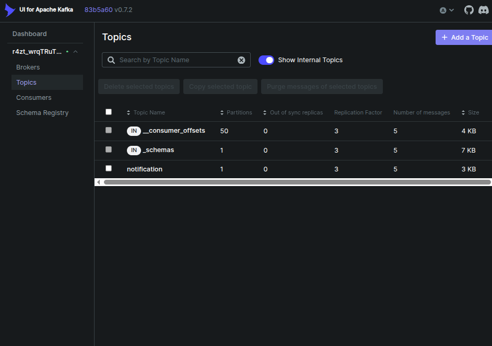
Task: Click the IN badge on __consumer_offsets
Action: coord(134,131)
